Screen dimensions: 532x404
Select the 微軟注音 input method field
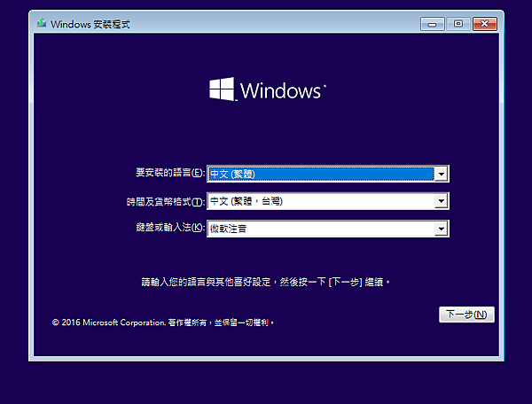point(328,229)
